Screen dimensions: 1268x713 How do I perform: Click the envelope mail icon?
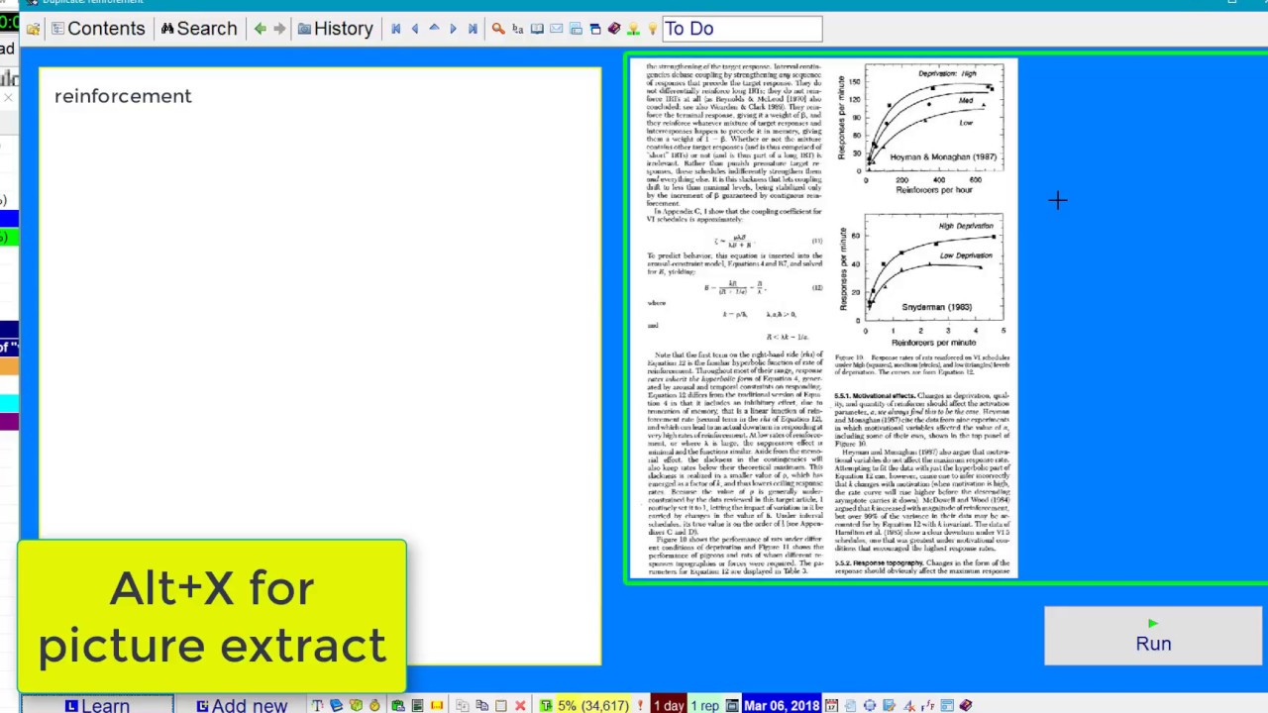556,29
